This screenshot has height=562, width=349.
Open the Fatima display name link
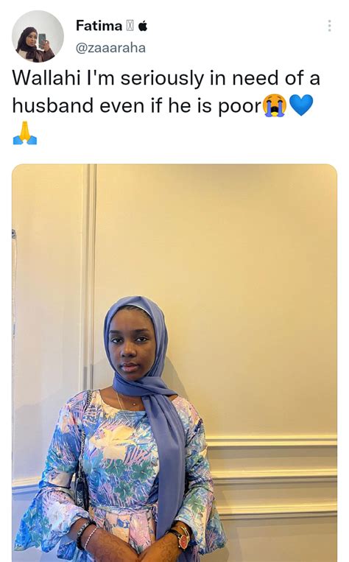coord(99,27)
